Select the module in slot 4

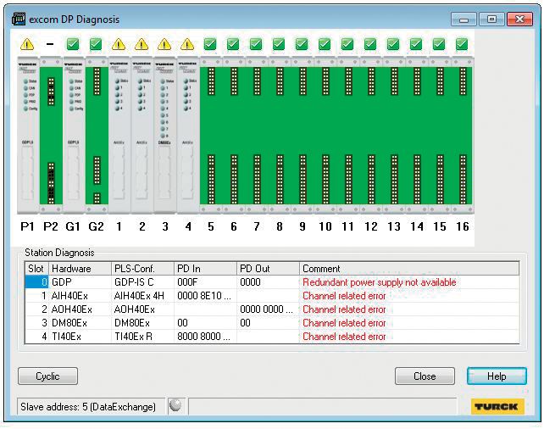188,135
